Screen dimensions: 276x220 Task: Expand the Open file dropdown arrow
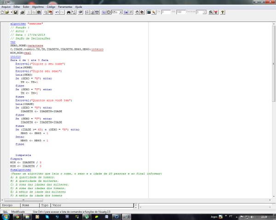[x=11, y=12]
